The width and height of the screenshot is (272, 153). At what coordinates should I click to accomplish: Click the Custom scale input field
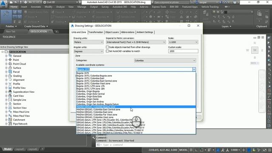tap(183, 51)
